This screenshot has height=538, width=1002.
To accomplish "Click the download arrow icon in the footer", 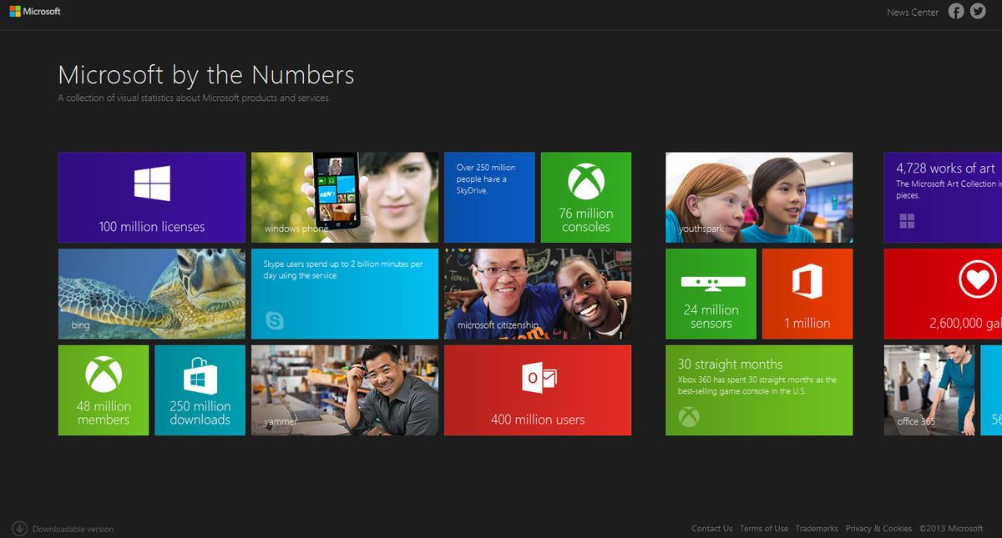I will [19, 529].
